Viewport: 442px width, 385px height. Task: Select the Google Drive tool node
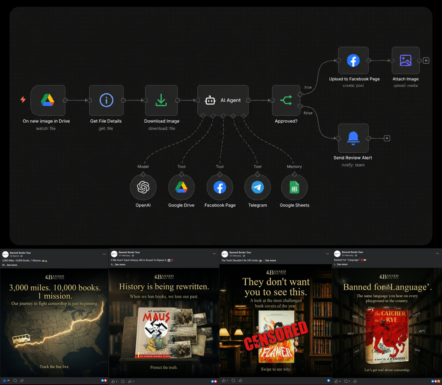[x=181, y=187]
